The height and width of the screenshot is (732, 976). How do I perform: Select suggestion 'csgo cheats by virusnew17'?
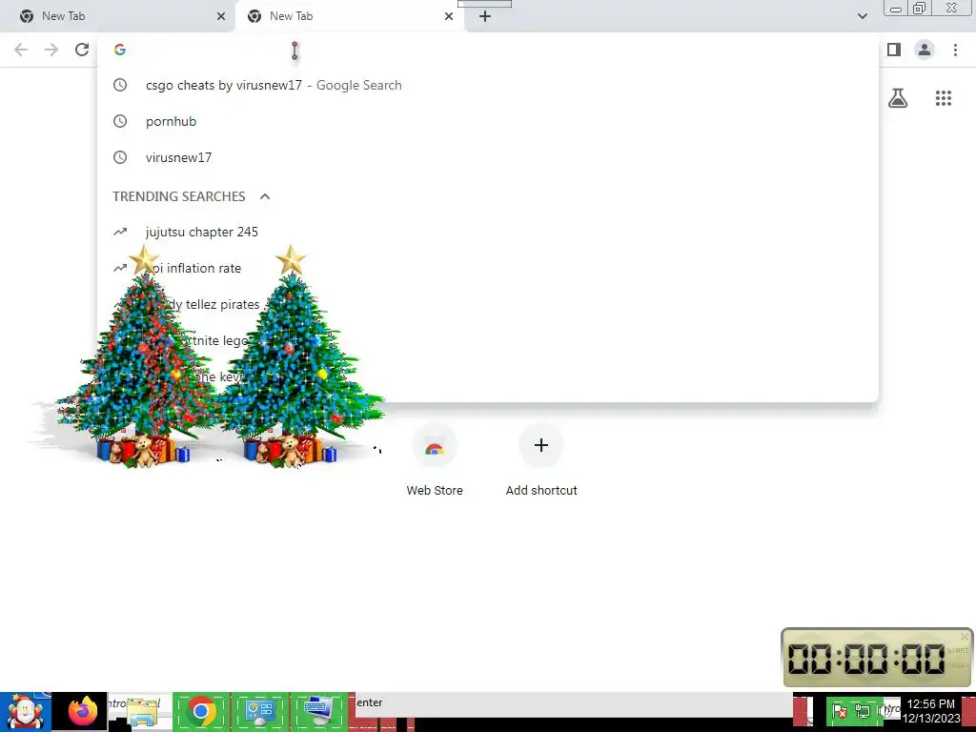coord(488,85)
